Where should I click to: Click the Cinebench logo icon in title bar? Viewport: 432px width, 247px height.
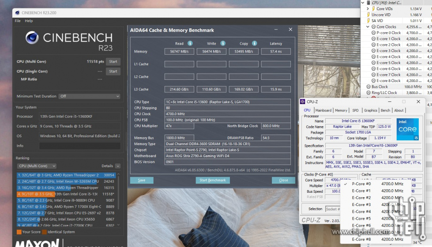[17, 13]
